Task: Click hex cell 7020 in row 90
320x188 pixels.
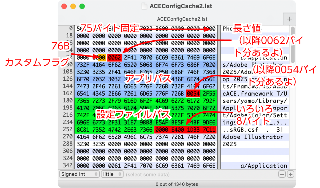Action: point(209,65)
